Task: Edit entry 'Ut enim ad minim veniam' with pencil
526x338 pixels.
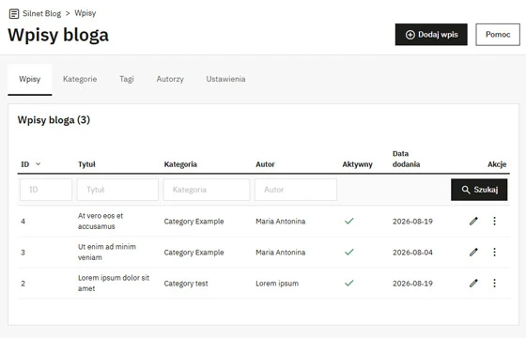Action: coord(473,253)
